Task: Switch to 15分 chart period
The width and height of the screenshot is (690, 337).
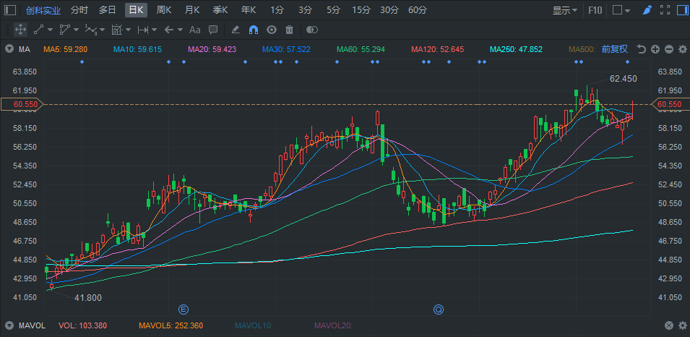Action: pyautogui.click(x=361, y=10)
